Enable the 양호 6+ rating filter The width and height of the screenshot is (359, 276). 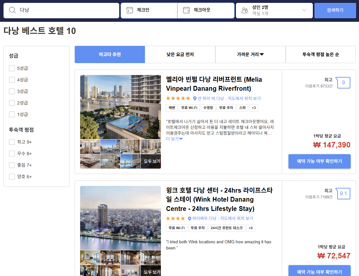12,177
